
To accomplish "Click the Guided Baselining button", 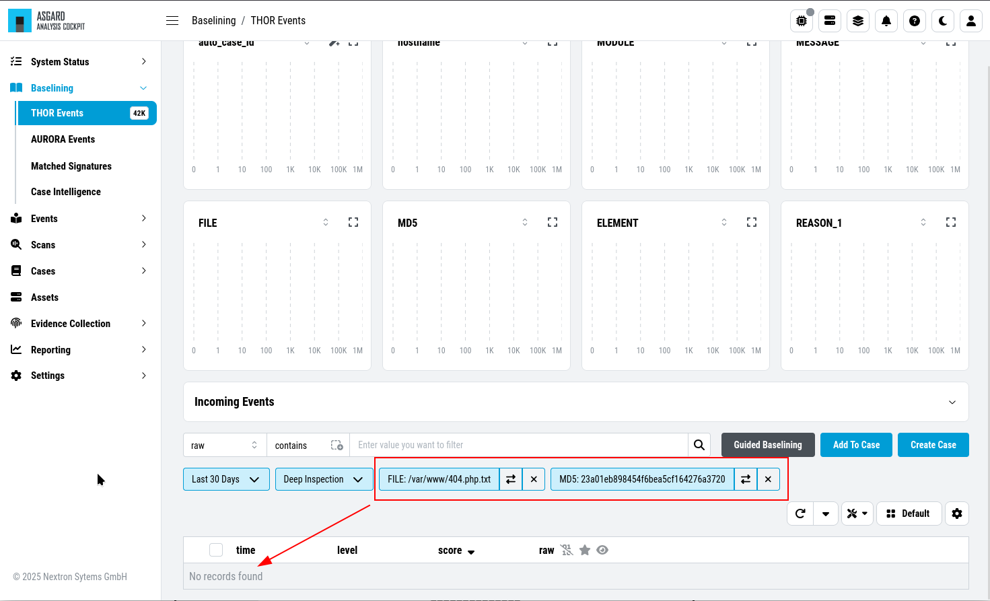I will (x=768, y=445).
